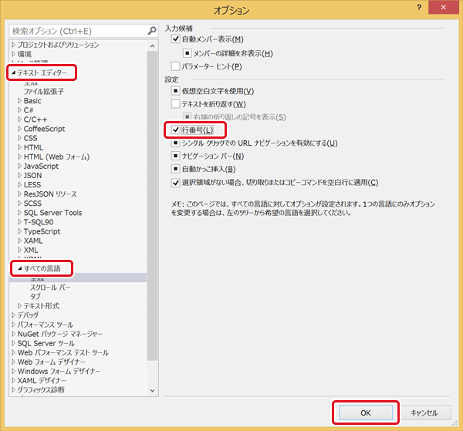Select LESS in the options tree
This screenshot has width=463, height=431.
(x=32, y=185)
